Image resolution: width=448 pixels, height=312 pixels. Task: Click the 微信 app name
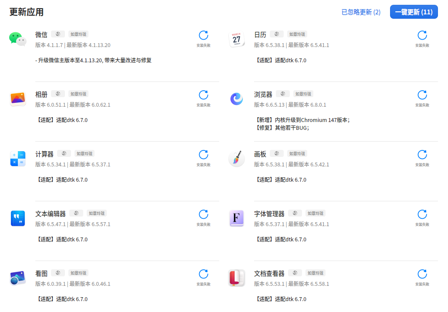pos(41,34)
